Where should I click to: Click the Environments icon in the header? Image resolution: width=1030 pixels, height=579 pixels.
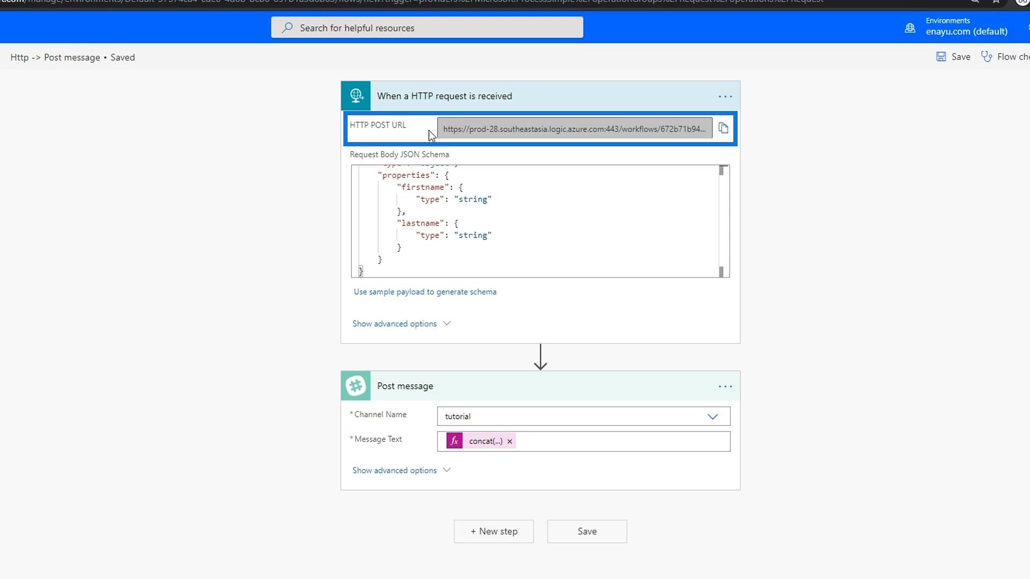[910, 28]
